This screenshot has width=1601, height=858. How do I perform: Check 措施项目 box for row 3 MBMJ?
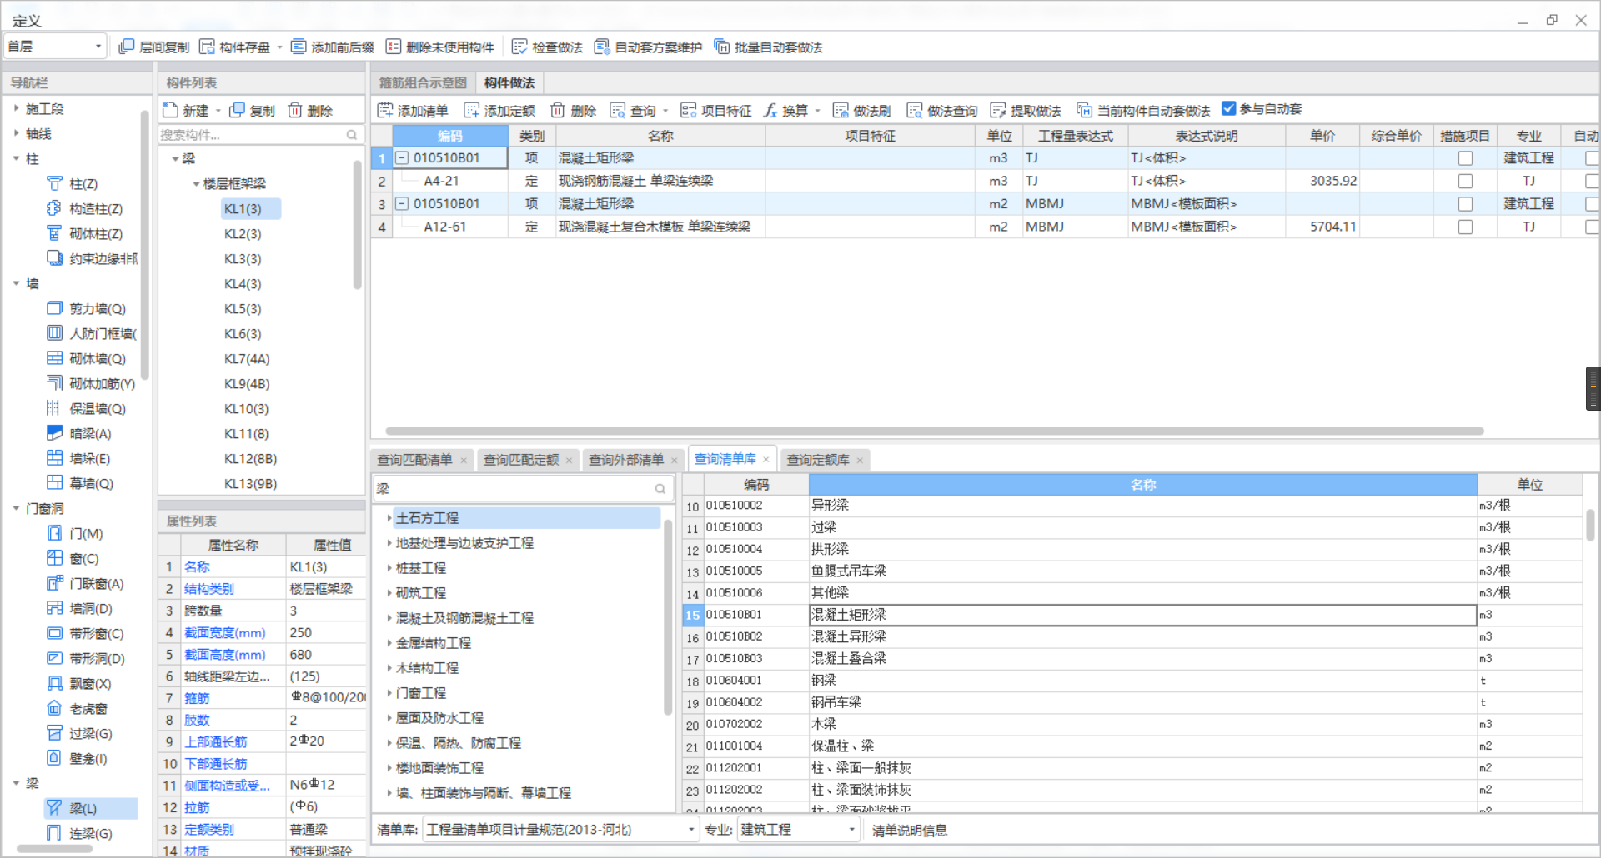(x=1465, y=204)
